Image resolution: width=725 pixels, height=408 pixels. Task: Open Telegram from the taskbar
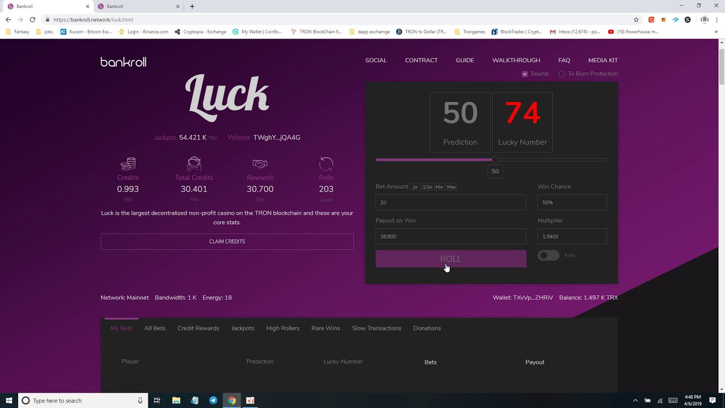(213, 400)
